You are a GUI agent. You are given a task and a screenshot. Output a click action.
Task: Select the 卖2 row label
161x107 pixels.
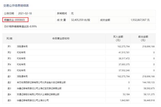9,82
